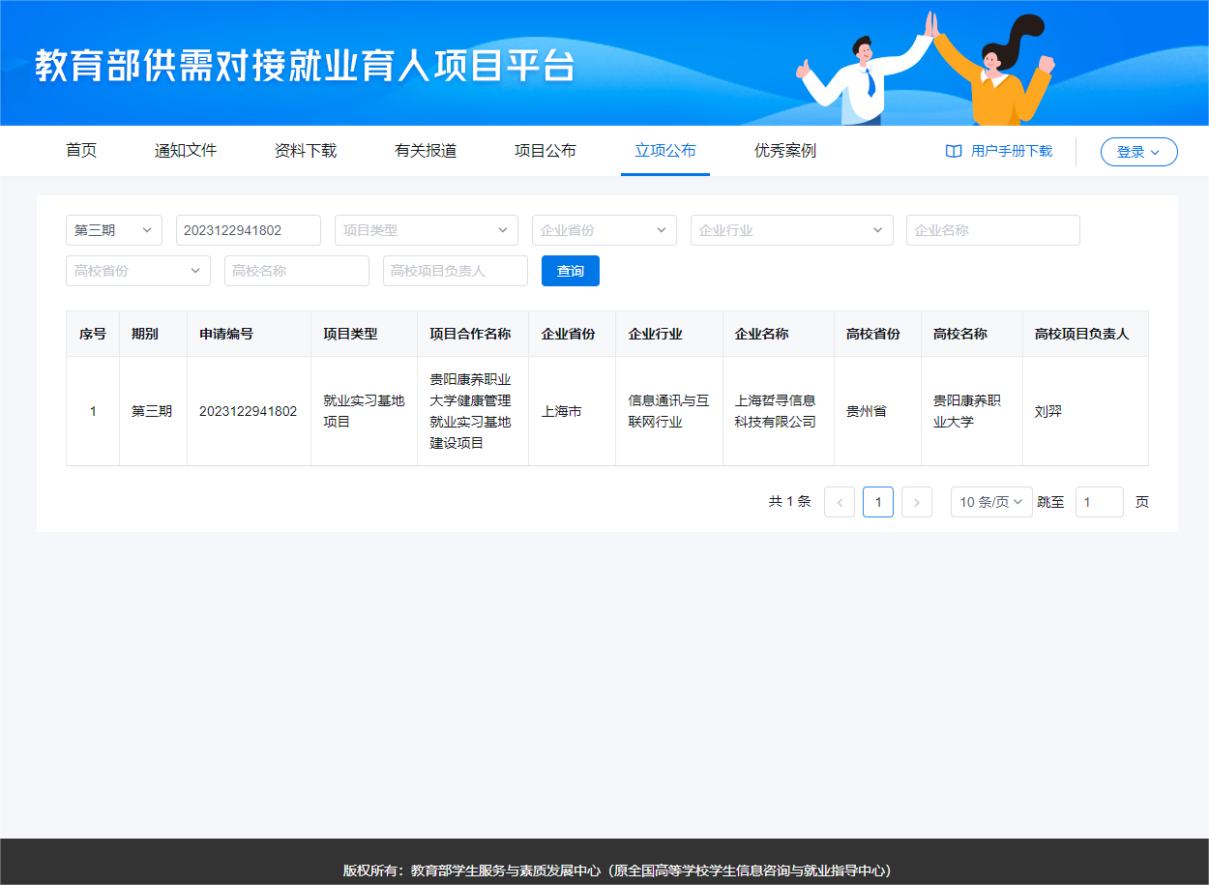Open the 通知文件 tab
Image resolution: width=1209 pixels, height=885 pixels.
(186, 151)
